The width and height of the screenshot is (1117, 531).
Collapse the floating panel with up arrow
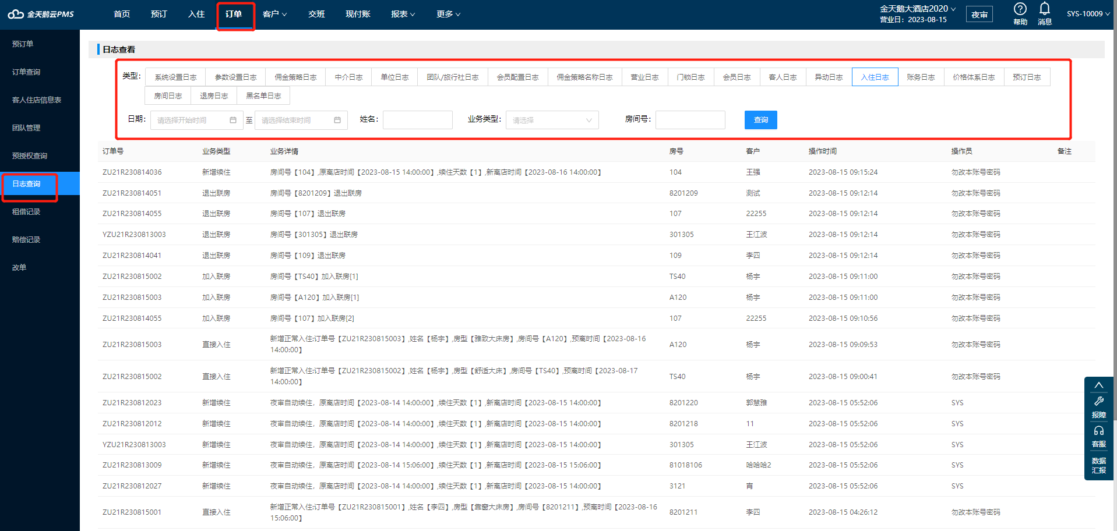click(x=1099, y=385)
